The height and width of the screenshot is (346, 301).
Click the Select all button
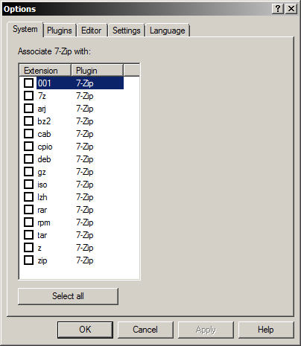68,296
